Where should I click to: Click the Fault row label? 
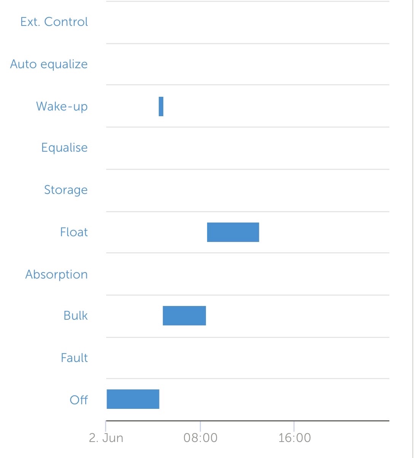[74, 358]
